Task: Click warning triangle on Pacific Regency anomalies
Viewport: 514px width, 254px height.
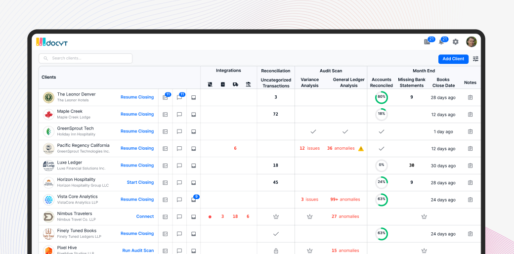Action: pos(361,148)
